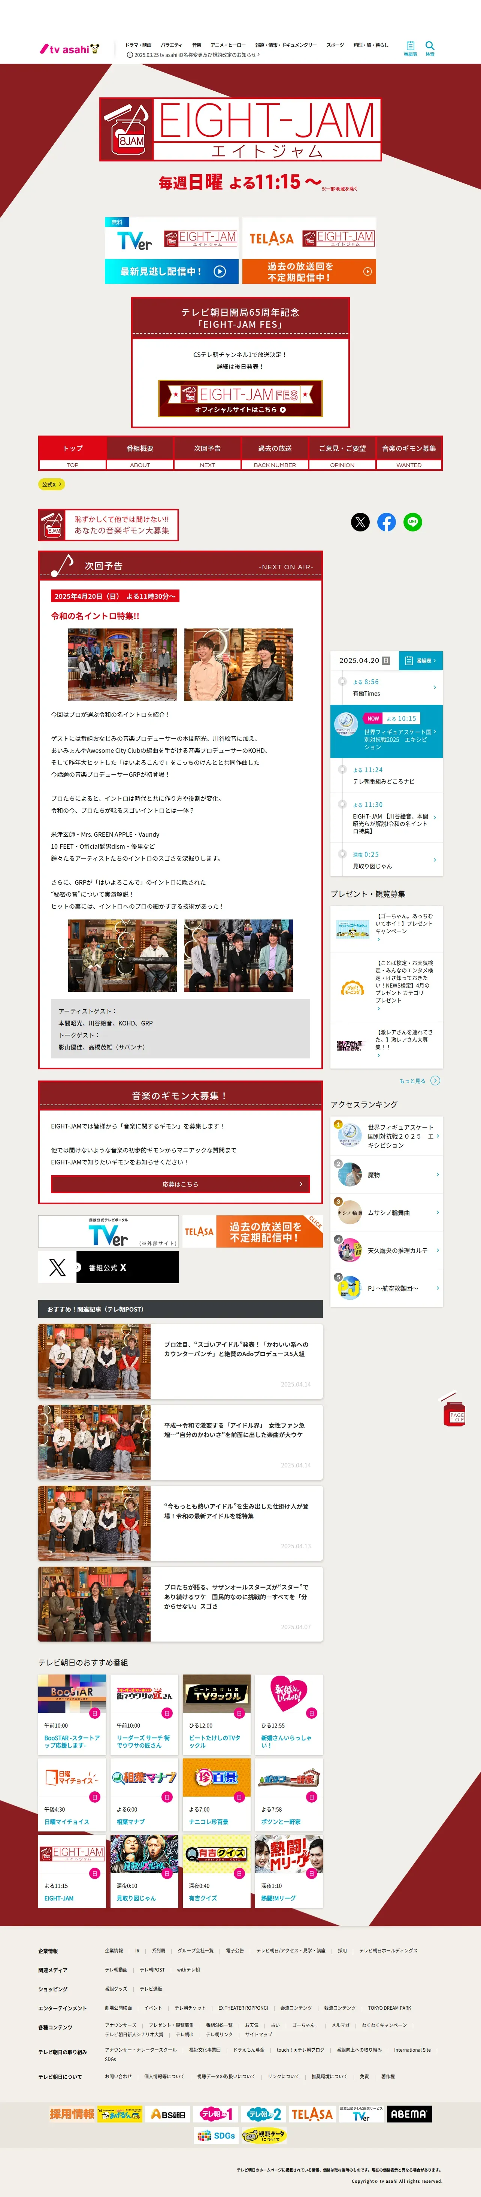Click the もっと見る link
481x2197 pixels.
(x=412, y=1081)
